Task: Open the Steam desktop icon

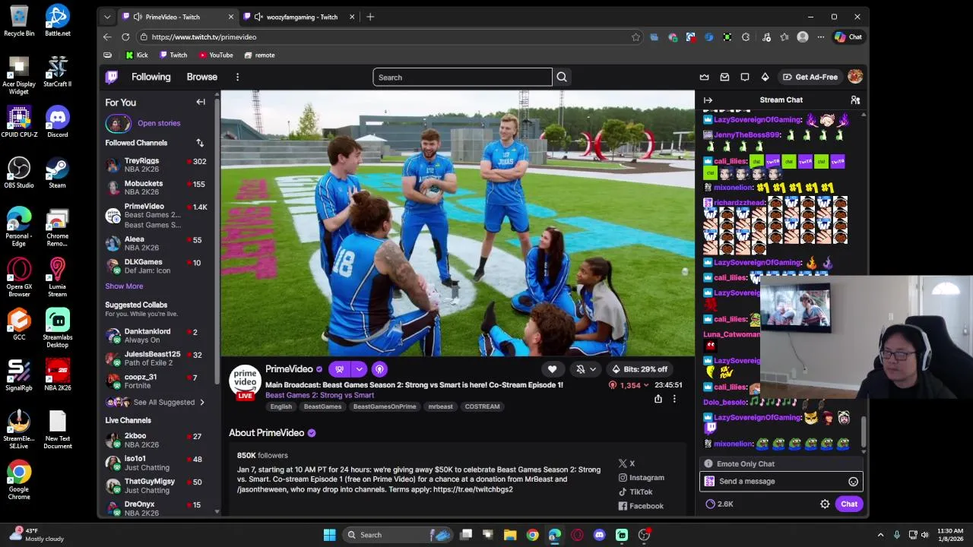Action: pos(57,172)
